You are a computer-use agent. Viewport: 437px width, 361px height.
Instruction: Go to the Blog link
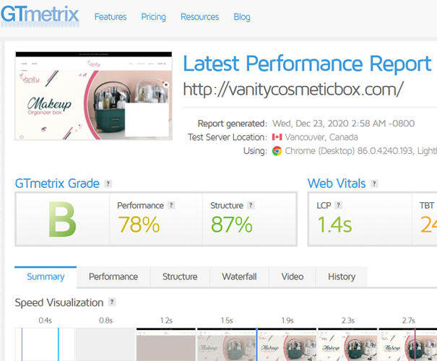(x=242, y=17)
